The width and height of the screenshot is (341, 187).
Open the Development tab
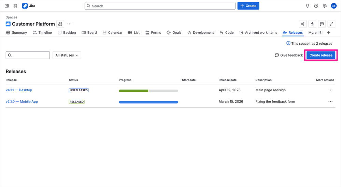click(200, 33)
